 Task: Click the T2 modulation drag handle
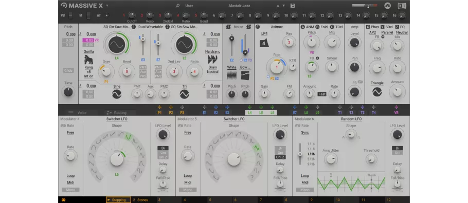click(351, 107)
